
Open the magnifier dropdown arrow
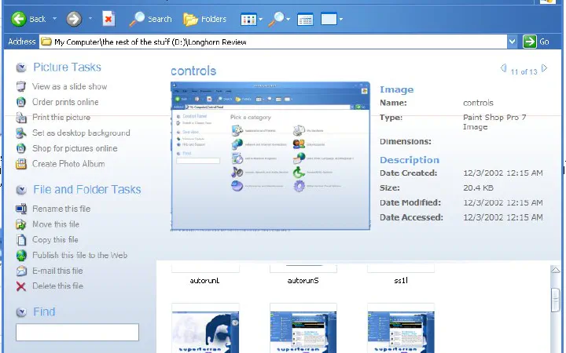click(288, 19)
